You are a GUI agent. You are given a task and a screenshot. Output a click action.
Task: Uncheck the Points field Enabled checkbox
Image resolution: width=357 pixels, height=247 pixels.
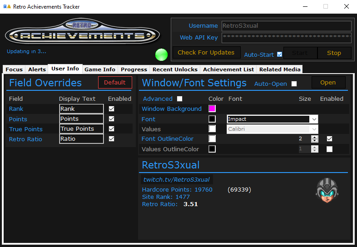pos(111,119)
